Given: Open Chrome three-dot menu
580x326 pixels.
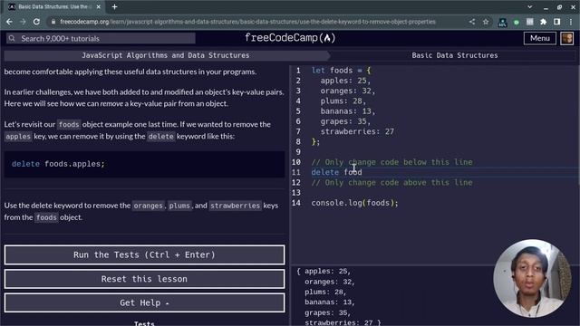Looking at the screenshot, I should point(571,22).
